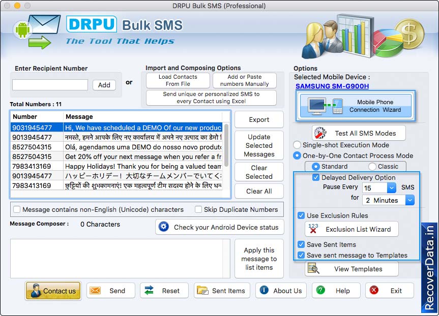Click inside the message composer text area
The image size is (439, 316).
pyautogui.click(x=120, y=259)
